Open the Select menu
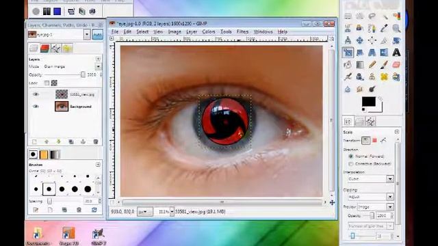 (142, 32)
